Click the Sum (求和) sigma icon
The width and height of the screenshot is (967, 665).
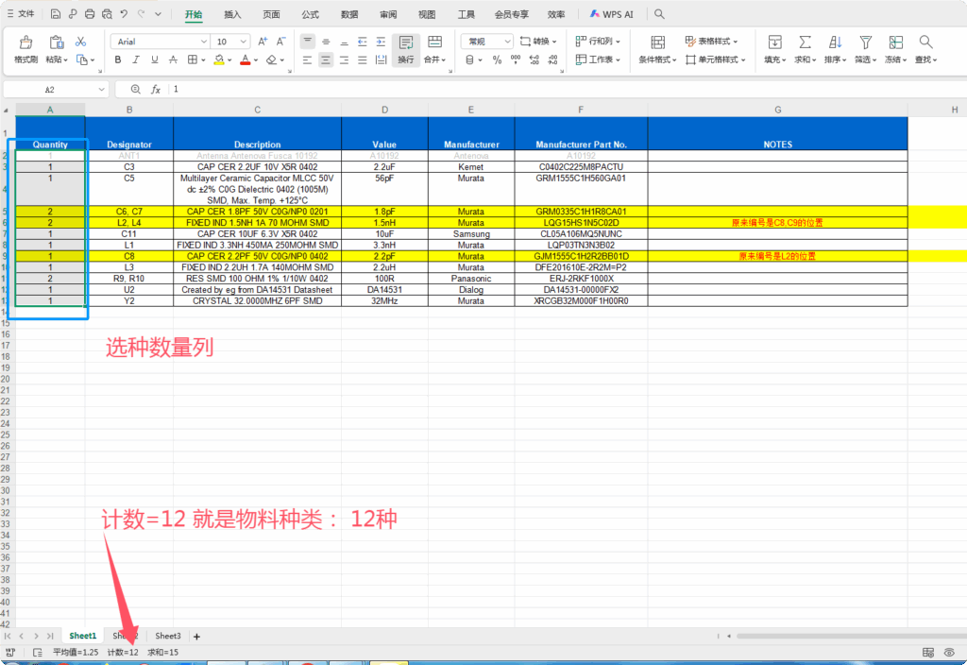805,43
